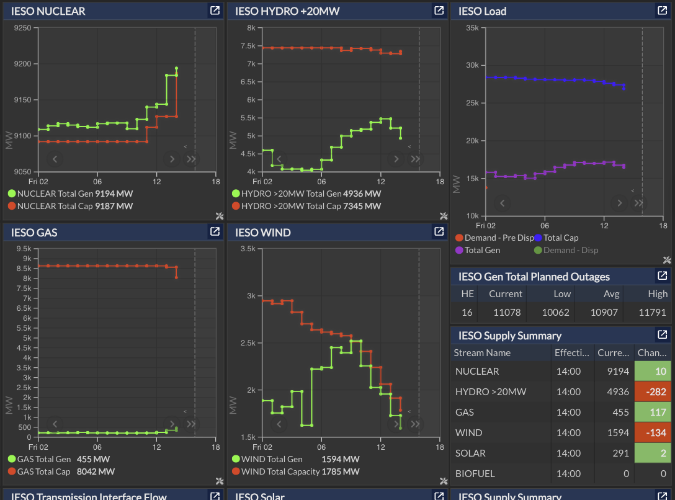Sort outages table by Current column
Viewport: 675px width, 500px height.
(x=503, y=294)
